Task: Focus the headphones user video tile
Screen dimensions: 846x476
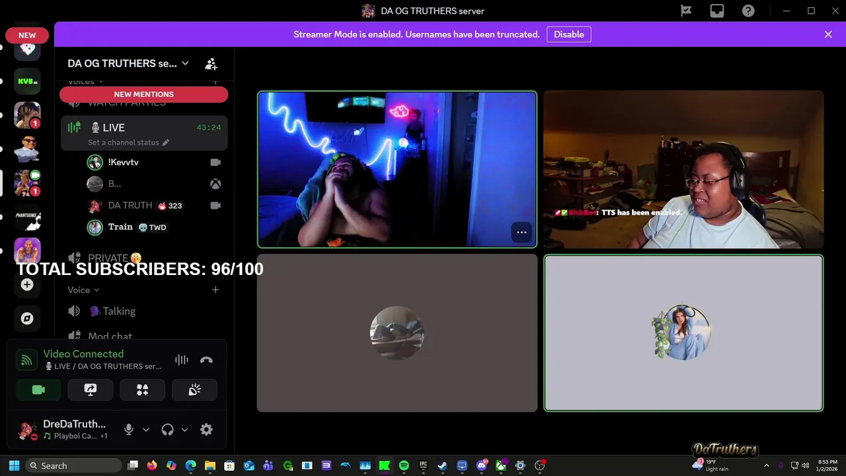Action: click(683, 169)
